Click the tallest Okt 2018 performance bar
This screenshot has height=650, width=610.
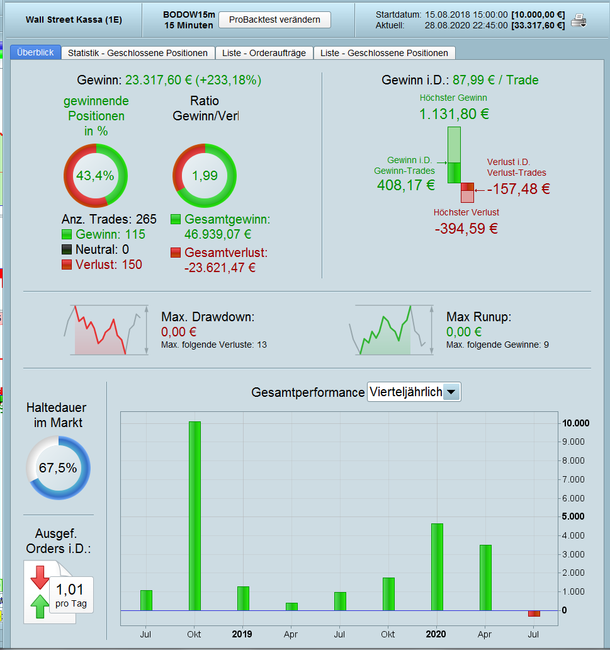tap(195, 516)
